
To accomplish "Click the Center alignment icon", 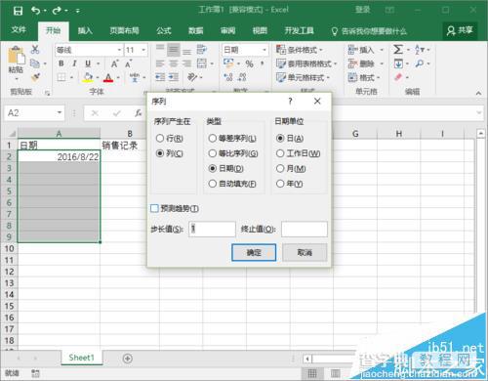I will [174, 63].
